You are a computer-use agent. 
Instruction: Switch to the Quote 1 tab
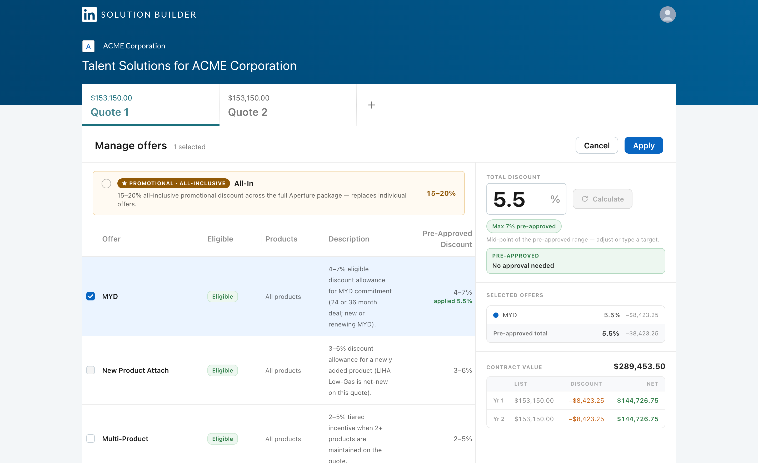151,105
